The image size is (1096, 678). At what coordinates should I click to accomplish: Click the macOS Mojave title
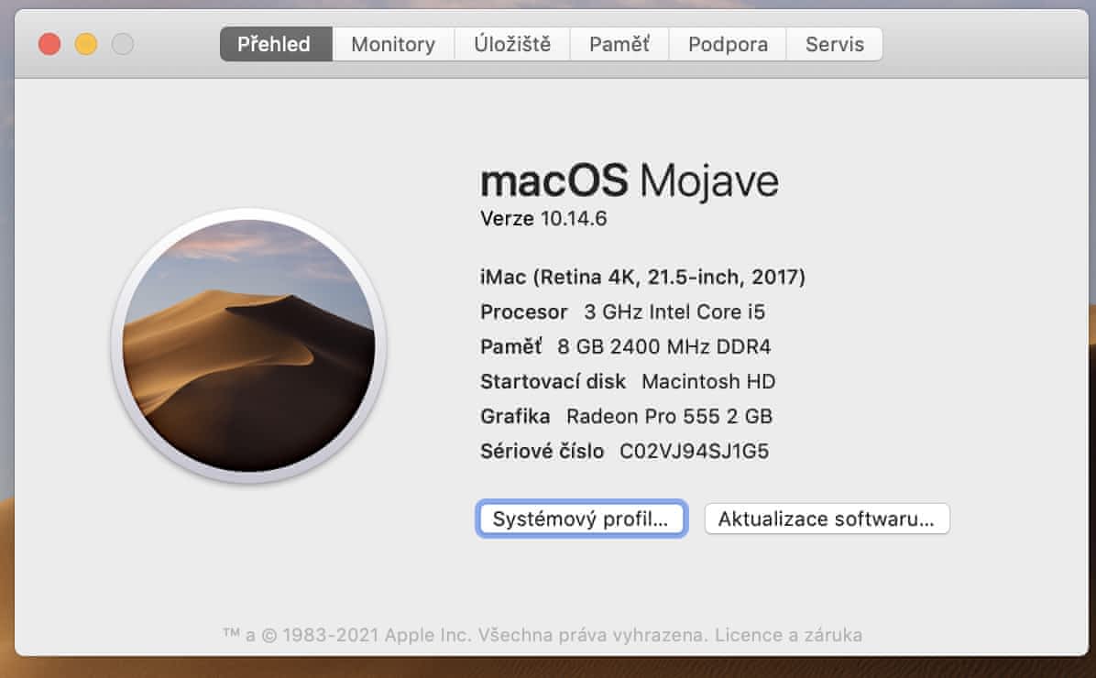pyautogui.click(x=629, y=180)
